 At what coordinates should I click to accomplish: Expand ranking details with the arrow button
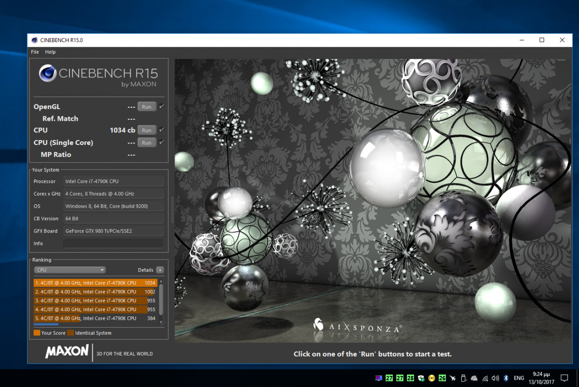coord(160,270)
